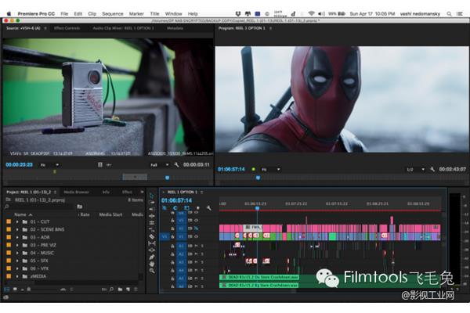This screenshot has height=313, width=470.
Task: Select the Track Select Forward tool
Action: [152, 203]
